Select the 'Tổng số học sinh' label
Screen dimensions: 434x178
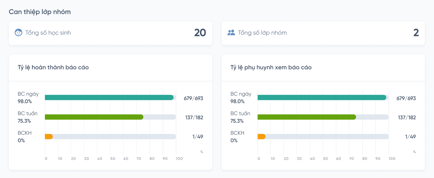pyautogui.click(x=48, y=33)
